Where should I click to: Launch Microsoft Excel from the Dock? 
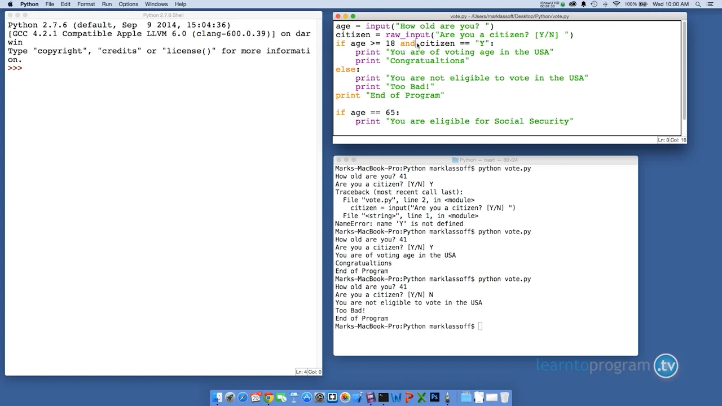(422, 398)
